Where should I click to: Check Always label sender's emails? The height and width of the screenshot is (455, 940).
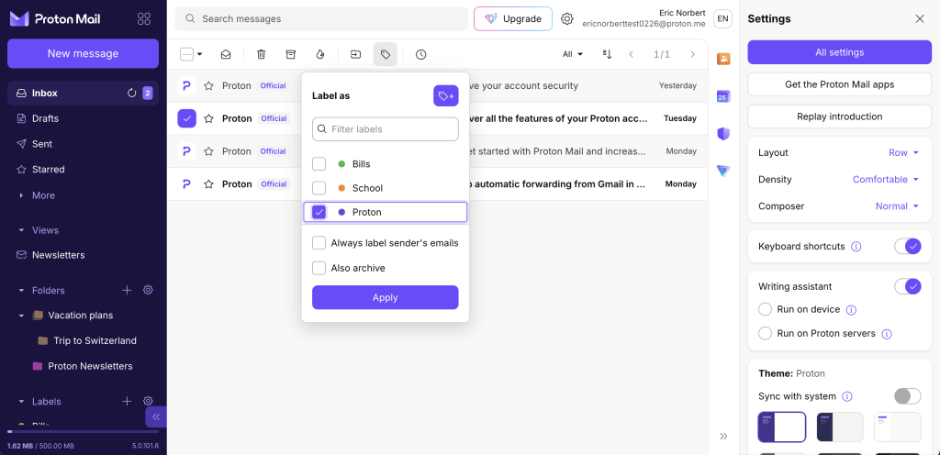[319, 243]
